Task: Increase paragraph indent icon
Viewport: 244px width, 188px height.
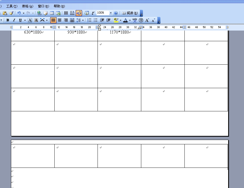Action: tap(108, 20)
